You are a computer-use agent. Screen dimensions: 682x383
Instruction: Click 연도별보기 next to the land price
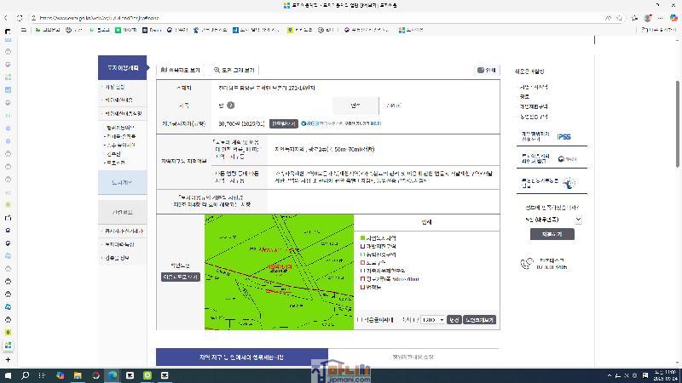coord(284,123)
